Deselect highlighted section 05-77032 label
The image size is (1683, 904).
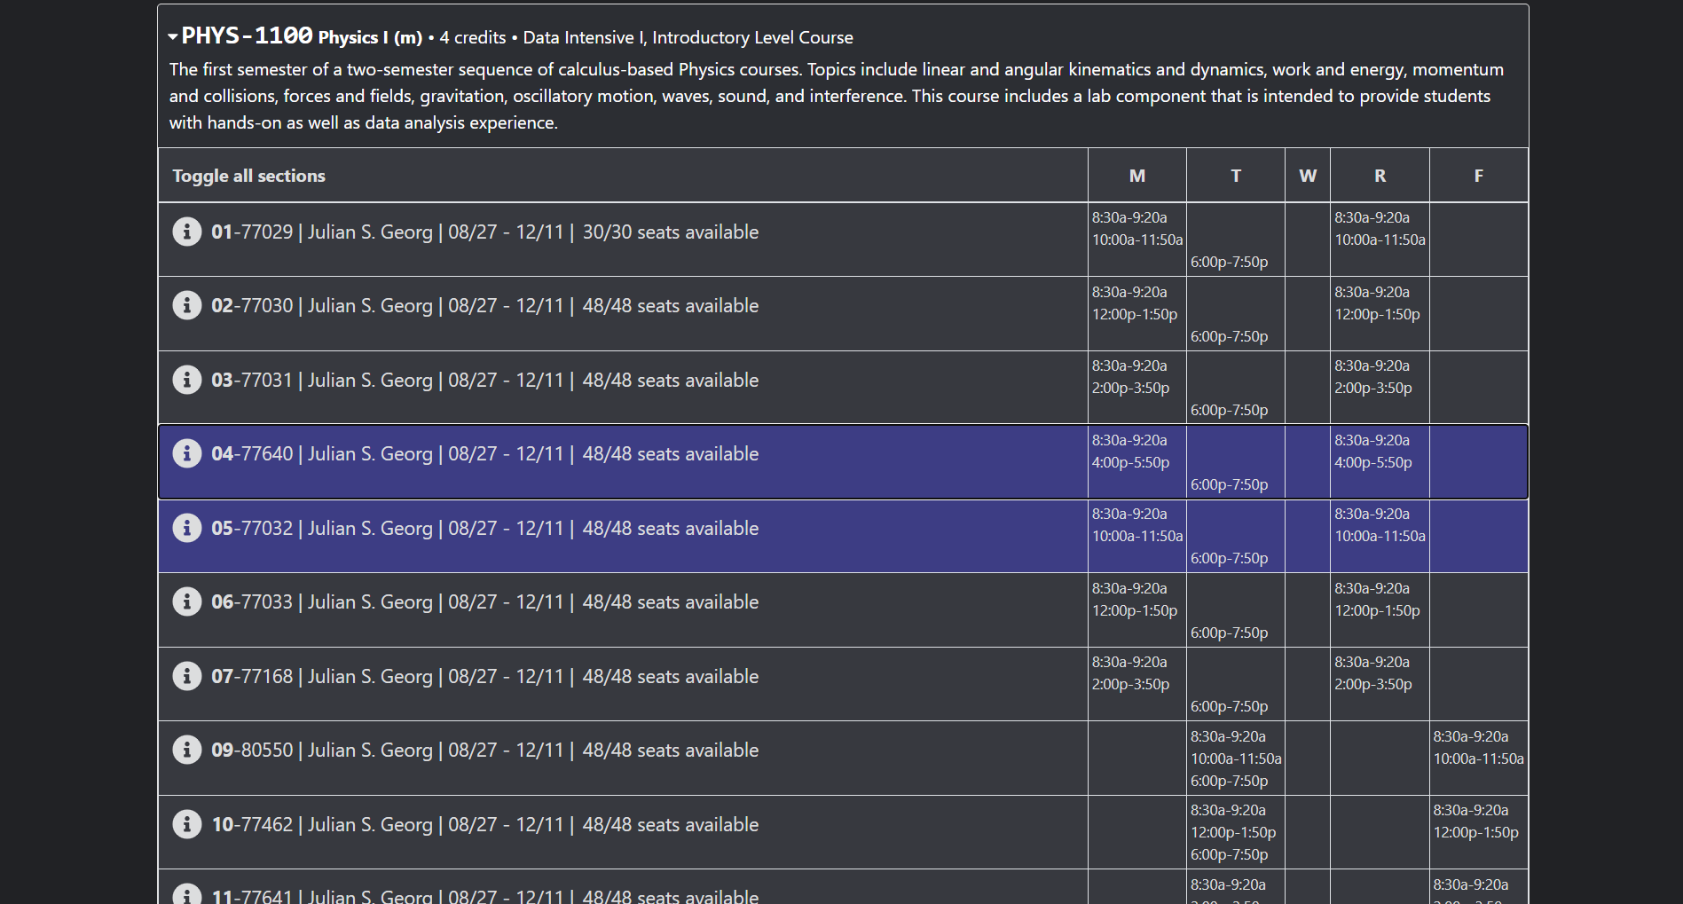[x=484, y=528]
